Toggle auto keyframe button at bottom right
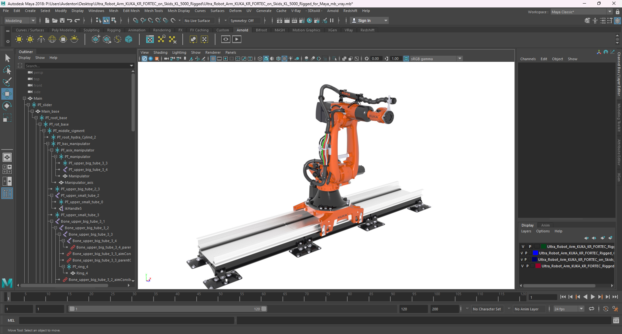 [605, 309]
